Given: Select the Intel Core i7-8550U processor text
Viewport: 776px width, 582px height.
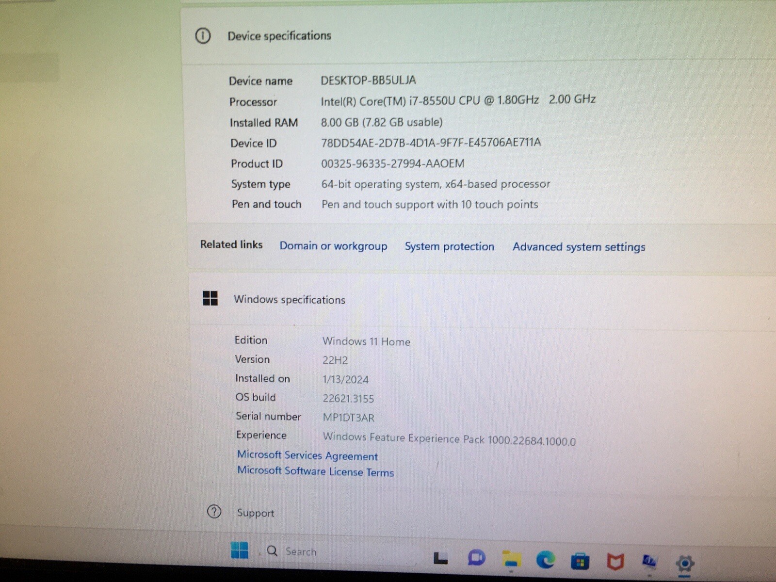Looking at the screenshot, I should point(458,100).
